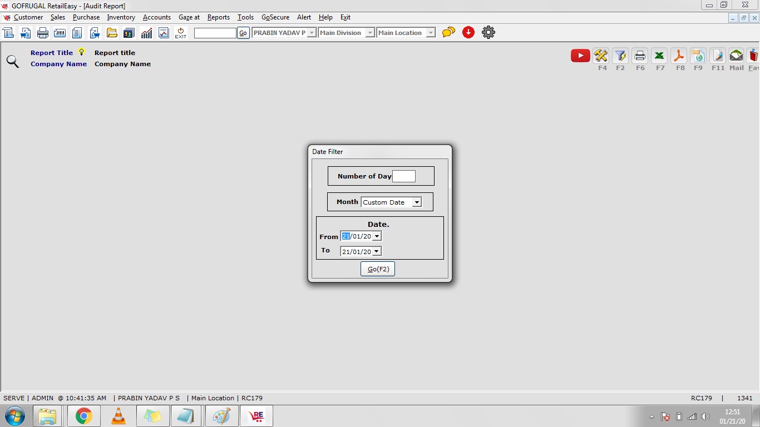Open the Accounts menu

click(x=157, y=17)
